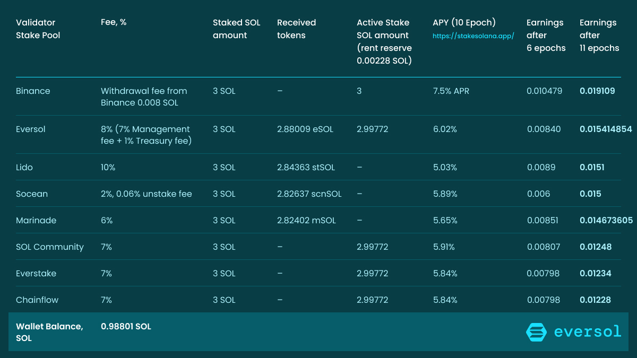
Task: Click the 0.98801 SOL balance value
Action: point(126,327)
